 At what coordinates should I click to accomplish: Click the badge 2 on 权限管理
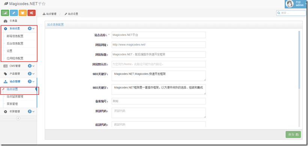pyautogui.click(x=30, y=111)
